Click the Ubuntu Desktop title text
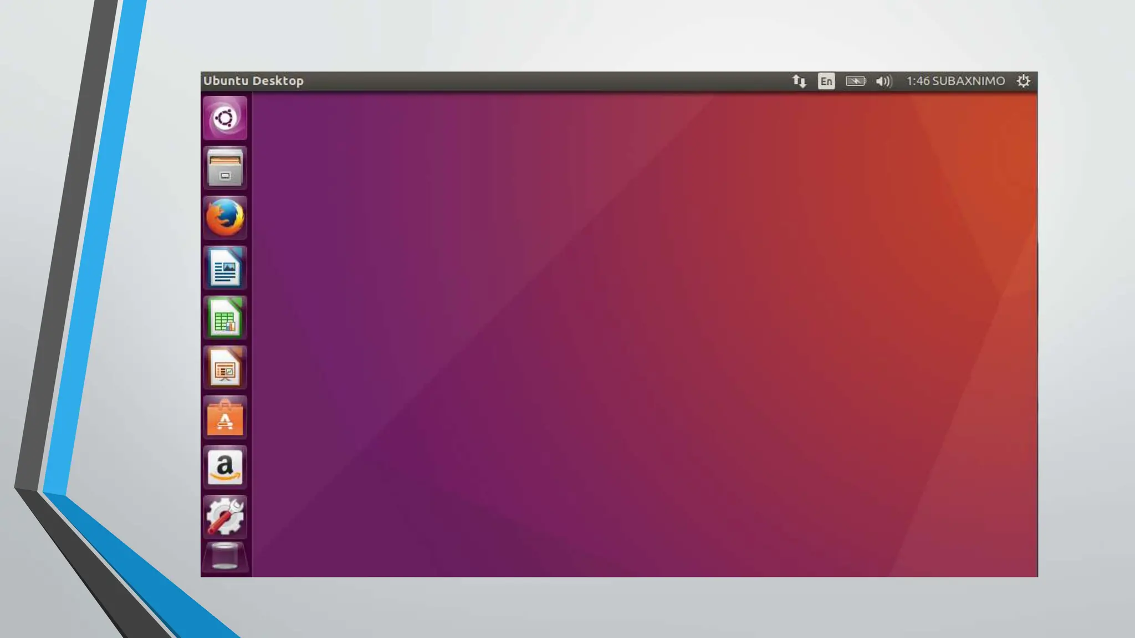The width and height of the screenshot is (1135, 638). click(253, 81)
